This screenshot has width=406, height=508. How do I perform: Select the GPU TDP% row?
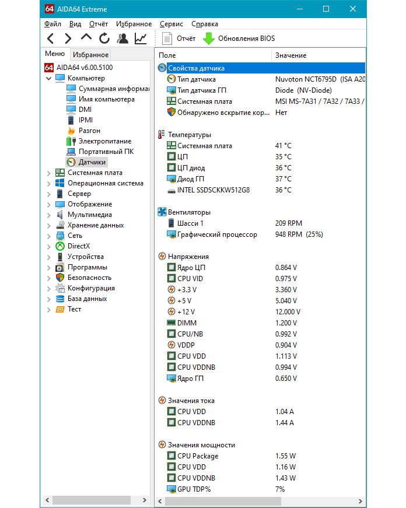pyautogui.click(x=261, y=489)
